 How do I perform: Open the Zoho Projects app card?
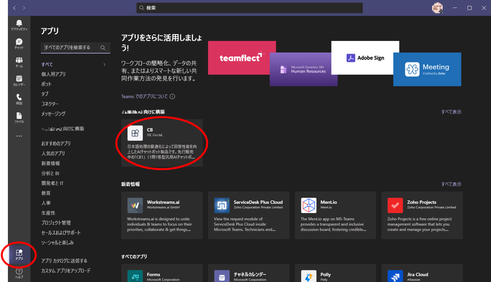pos(422,215)
